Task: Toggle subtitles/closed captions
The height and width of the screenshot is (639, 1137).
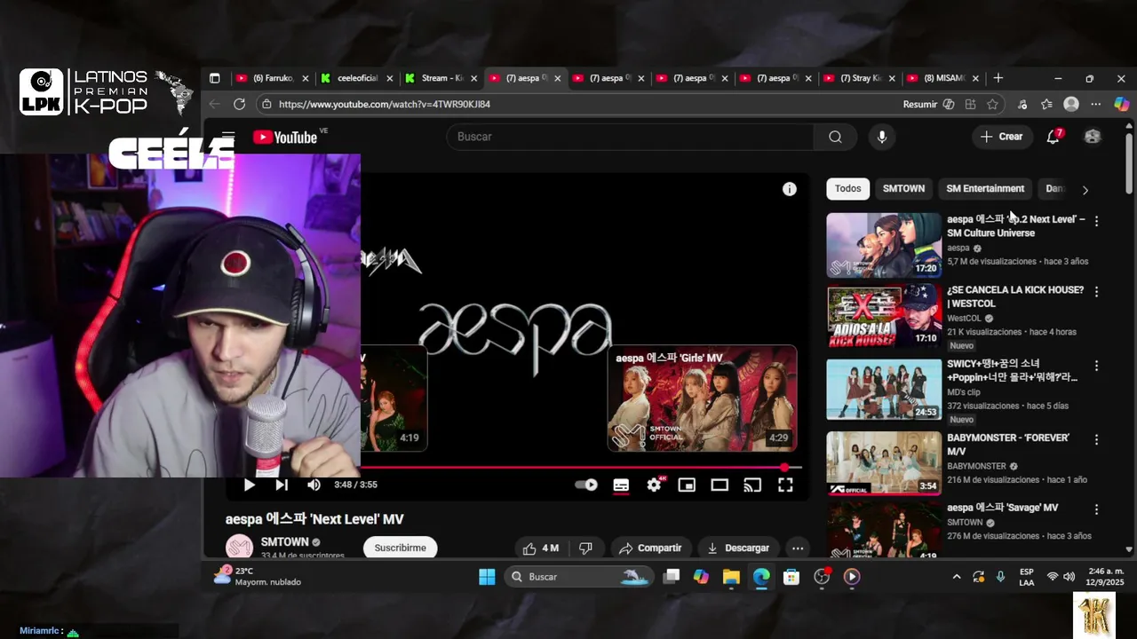Action: (621, 485)
